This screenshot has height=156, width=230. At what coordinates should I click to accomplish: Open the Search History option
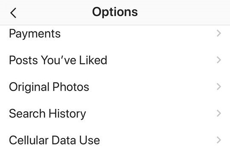(x=115, y=113)
